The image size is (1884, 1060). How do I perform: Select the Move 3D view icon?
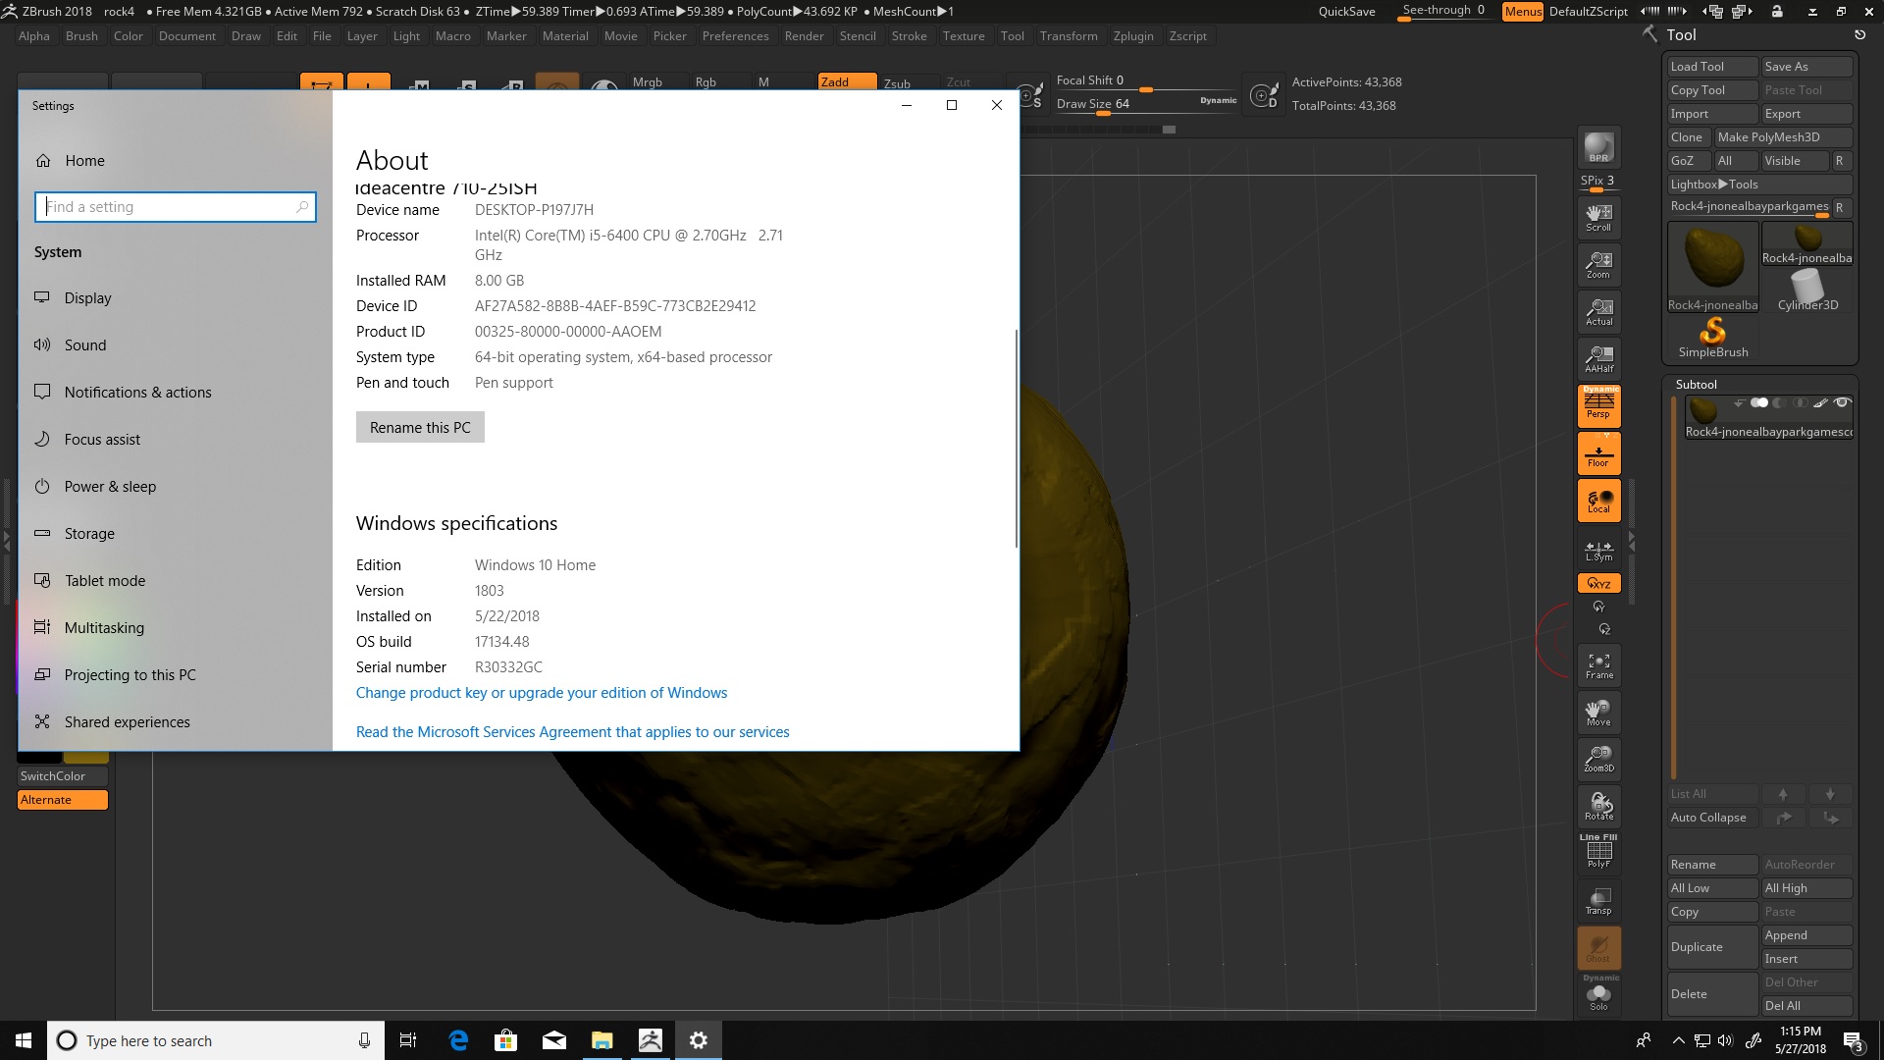pos(1598,714)
